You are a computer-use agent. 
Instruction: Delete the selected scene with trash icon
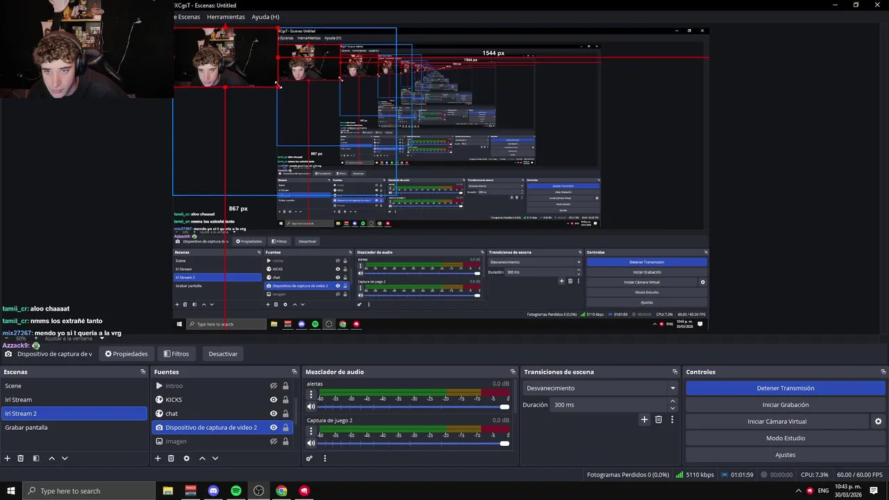pos(21,458)
